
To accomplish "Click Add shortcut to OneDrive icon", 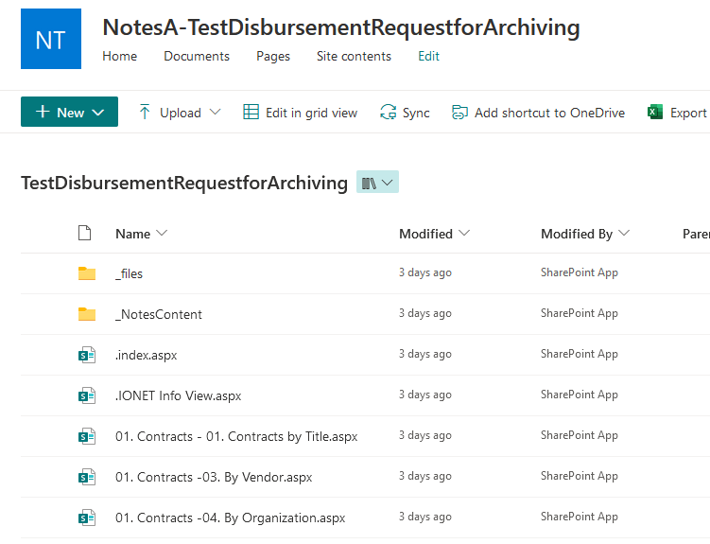I will point(460,113).
